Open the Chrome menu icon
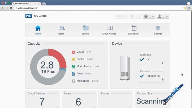Screen dimensions: 192x108 pos(189,8)
